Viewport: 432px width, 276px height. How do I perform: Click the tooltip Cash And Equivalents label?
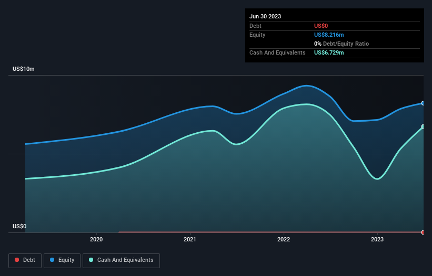coord(277,52)
